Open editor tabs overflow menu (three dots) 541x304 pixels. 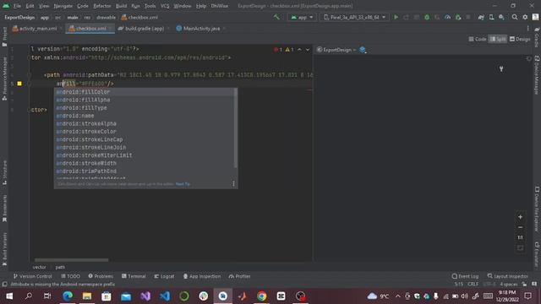tap(527, 28)
